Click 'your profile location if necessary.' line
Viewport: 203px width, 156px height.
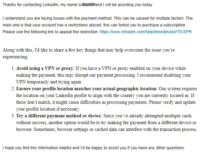point(48,109)
